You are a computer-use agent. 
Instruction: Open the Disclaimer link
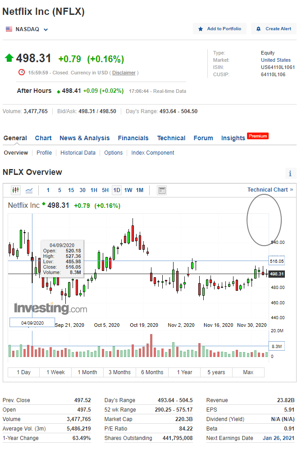tap(124, 73)
